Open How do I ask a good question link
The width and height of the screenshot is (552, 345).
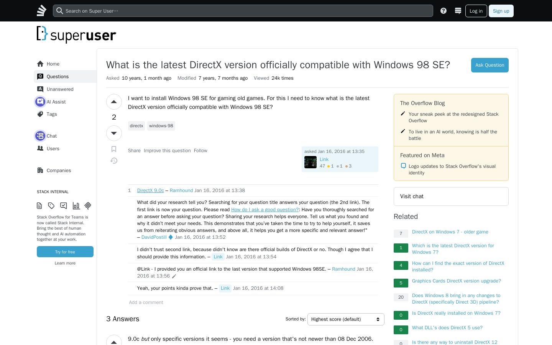click(265, 210)
